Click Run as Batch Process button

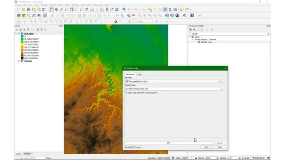(133, 147)
